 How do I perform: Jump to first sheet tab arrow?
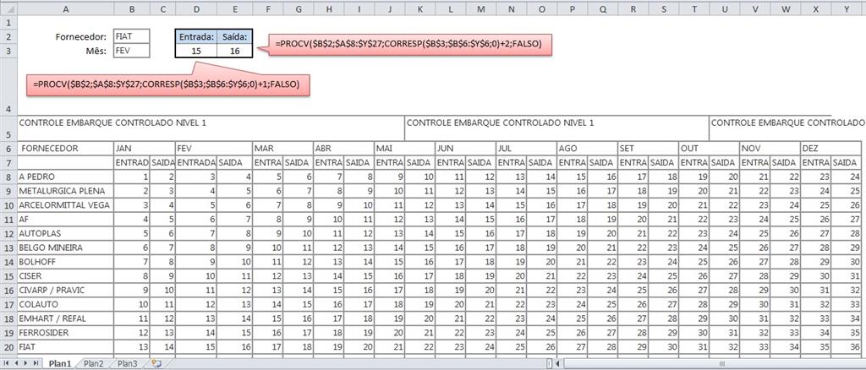[6, 363]
